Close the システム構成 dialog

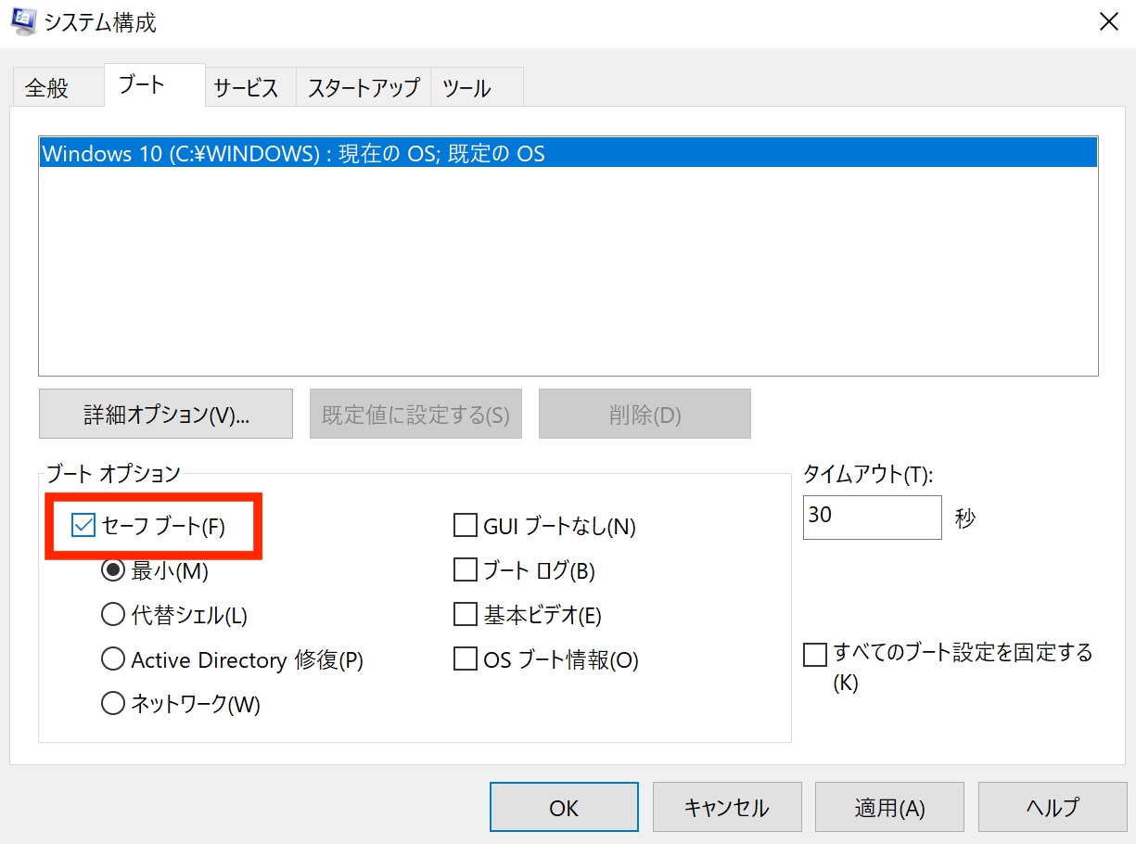click(1107, 22)
